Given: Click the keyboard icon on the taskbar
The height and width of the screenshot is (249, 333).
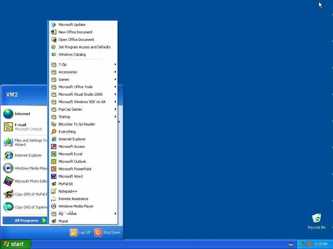Looking at the screenshot, I should 291,244.
